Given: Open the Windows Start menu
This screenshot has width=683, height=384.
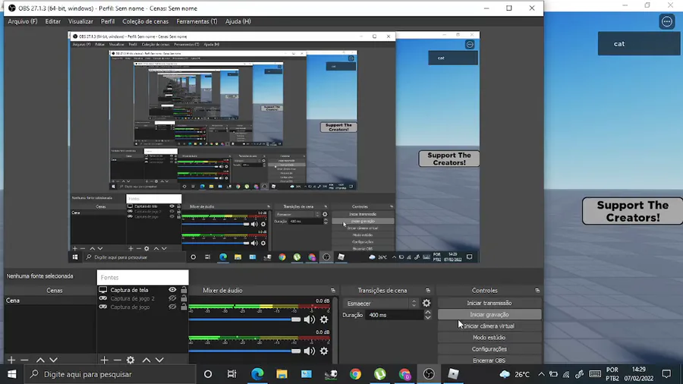Looking at the screenshot, I should click(x=12, y=374).
